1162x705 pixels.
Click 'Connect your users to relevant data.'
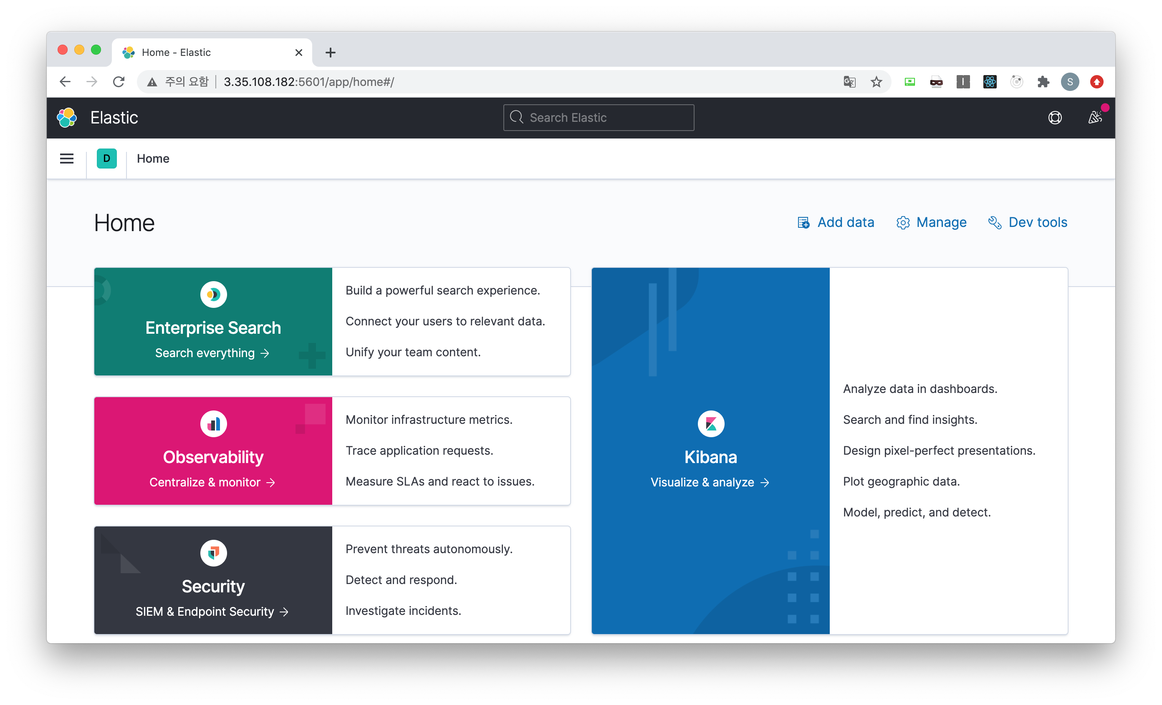445,321
